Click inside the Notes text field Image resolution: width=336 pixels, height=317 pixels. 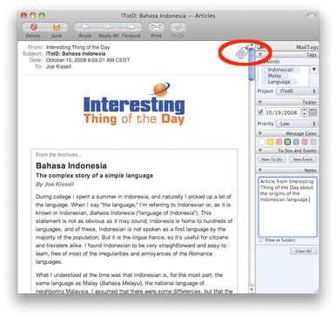click(x=287, y=206)
